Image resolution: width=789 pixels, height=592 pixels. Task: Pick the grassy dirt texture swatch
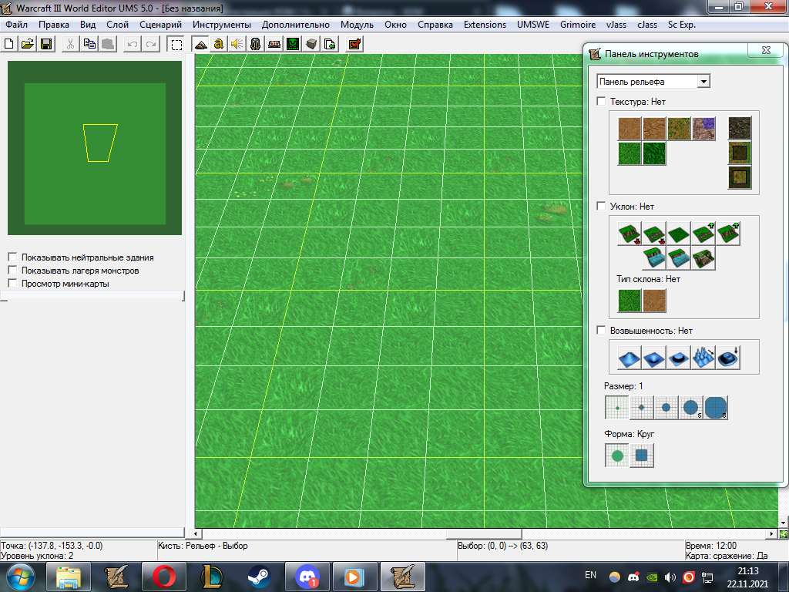(x=678, y=129)
